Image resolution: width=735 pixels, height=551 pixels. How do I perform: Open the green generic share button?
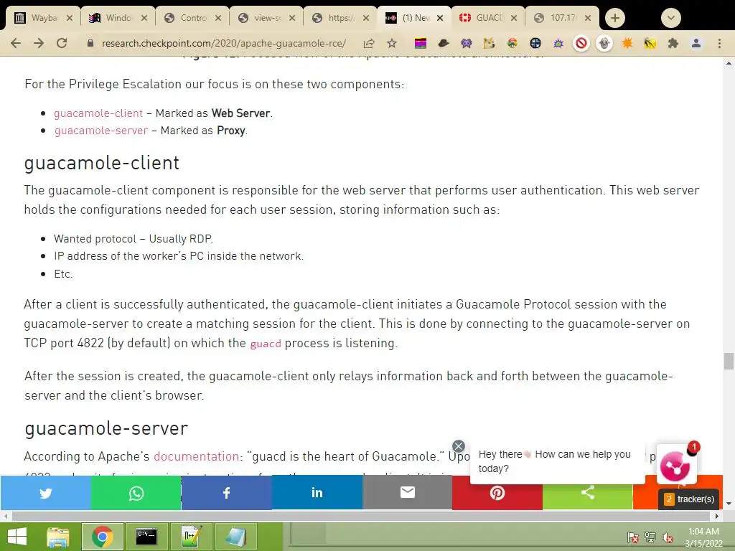(587, 492)
